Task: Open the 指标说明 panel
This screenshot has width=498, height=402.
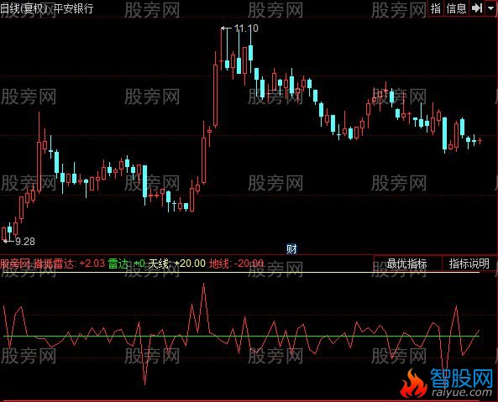Action: [469, 264]
